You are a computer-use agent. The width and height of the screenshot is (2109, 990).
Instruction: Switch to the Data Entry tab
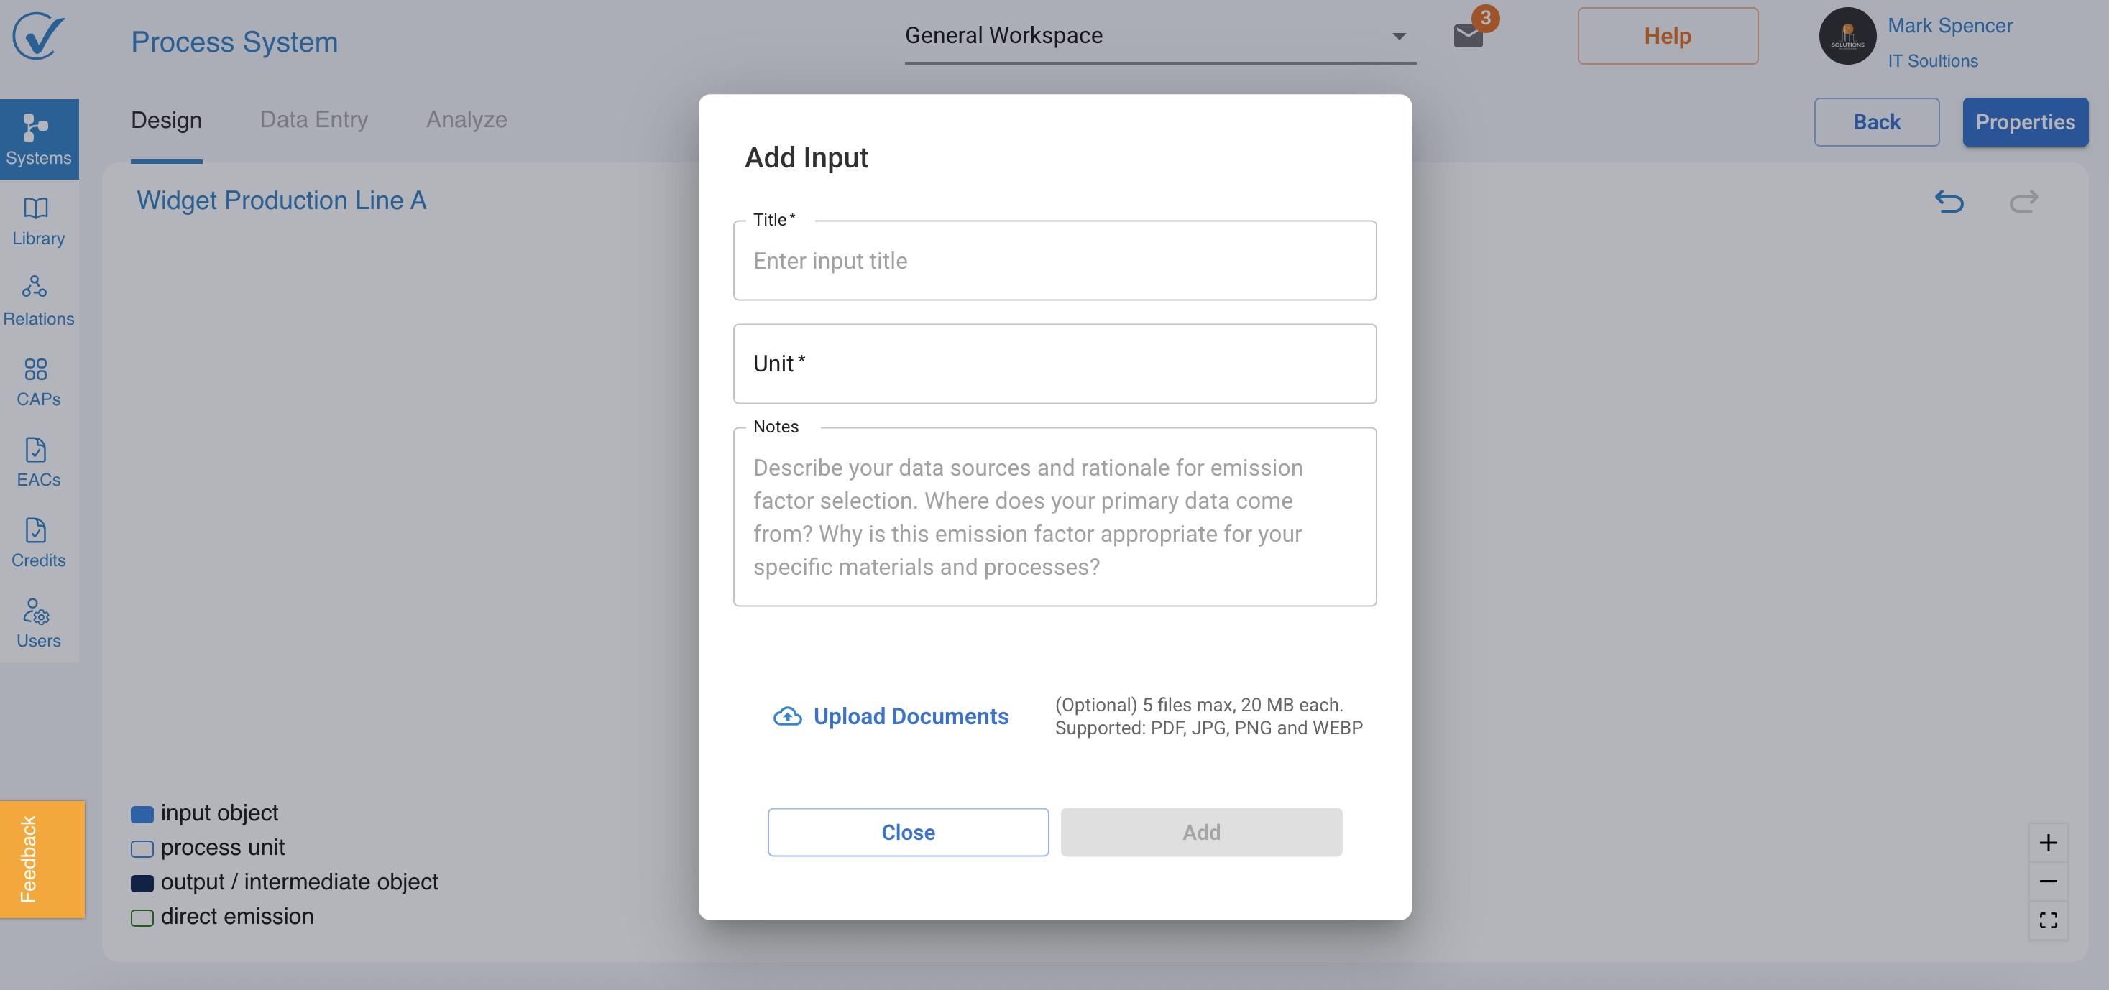click(313, 119)
